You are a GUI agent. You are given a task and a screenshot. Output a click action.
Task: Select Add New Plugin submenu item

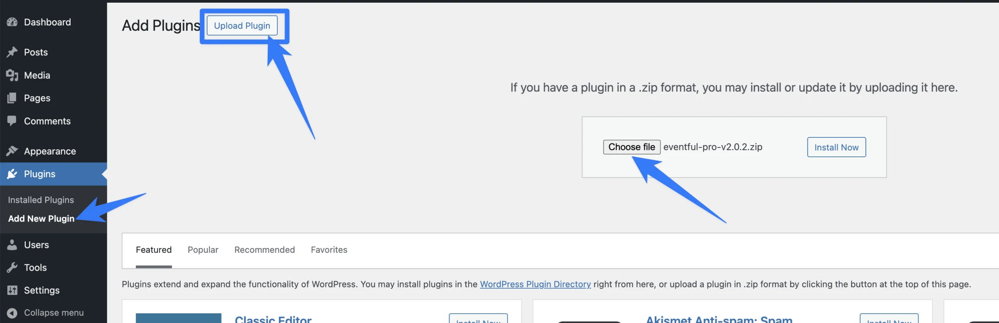pos(41,218)
